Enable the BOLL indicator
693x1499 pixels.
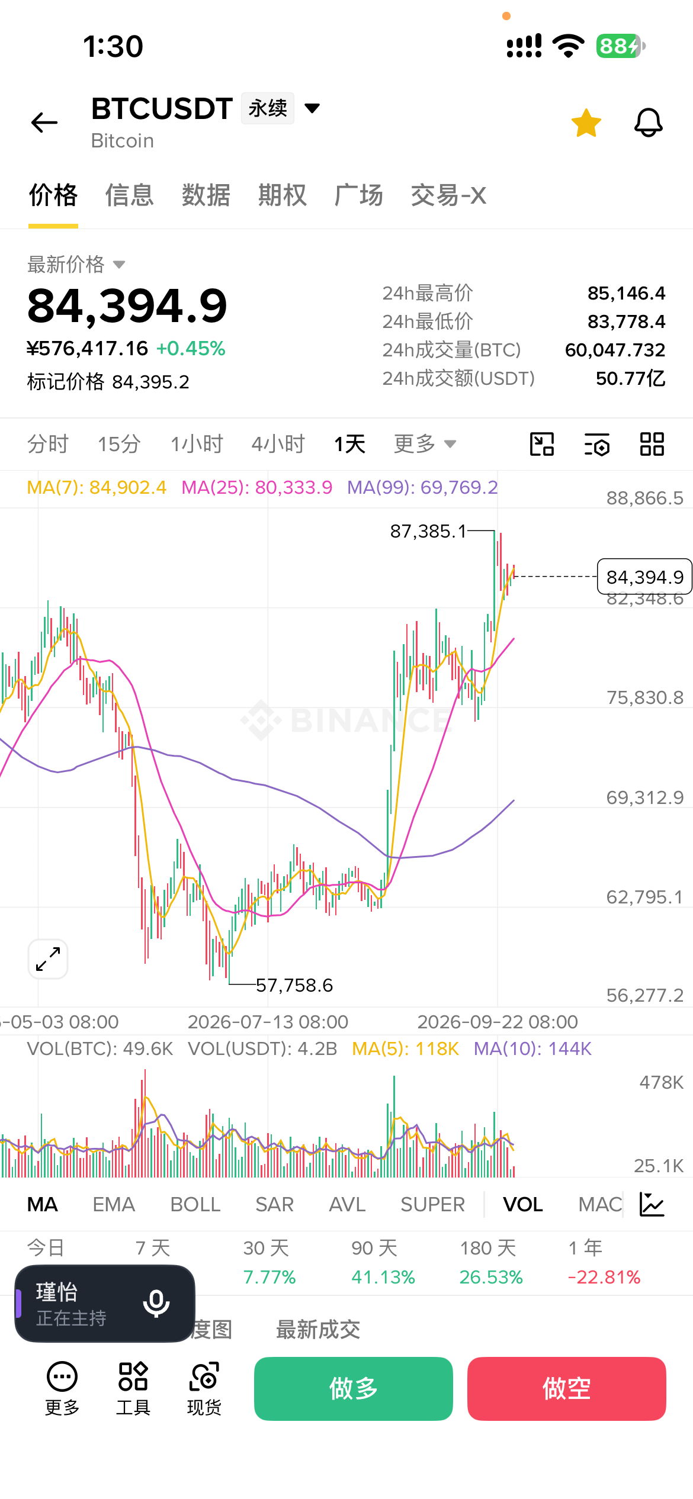click(x=195, y=1204)
